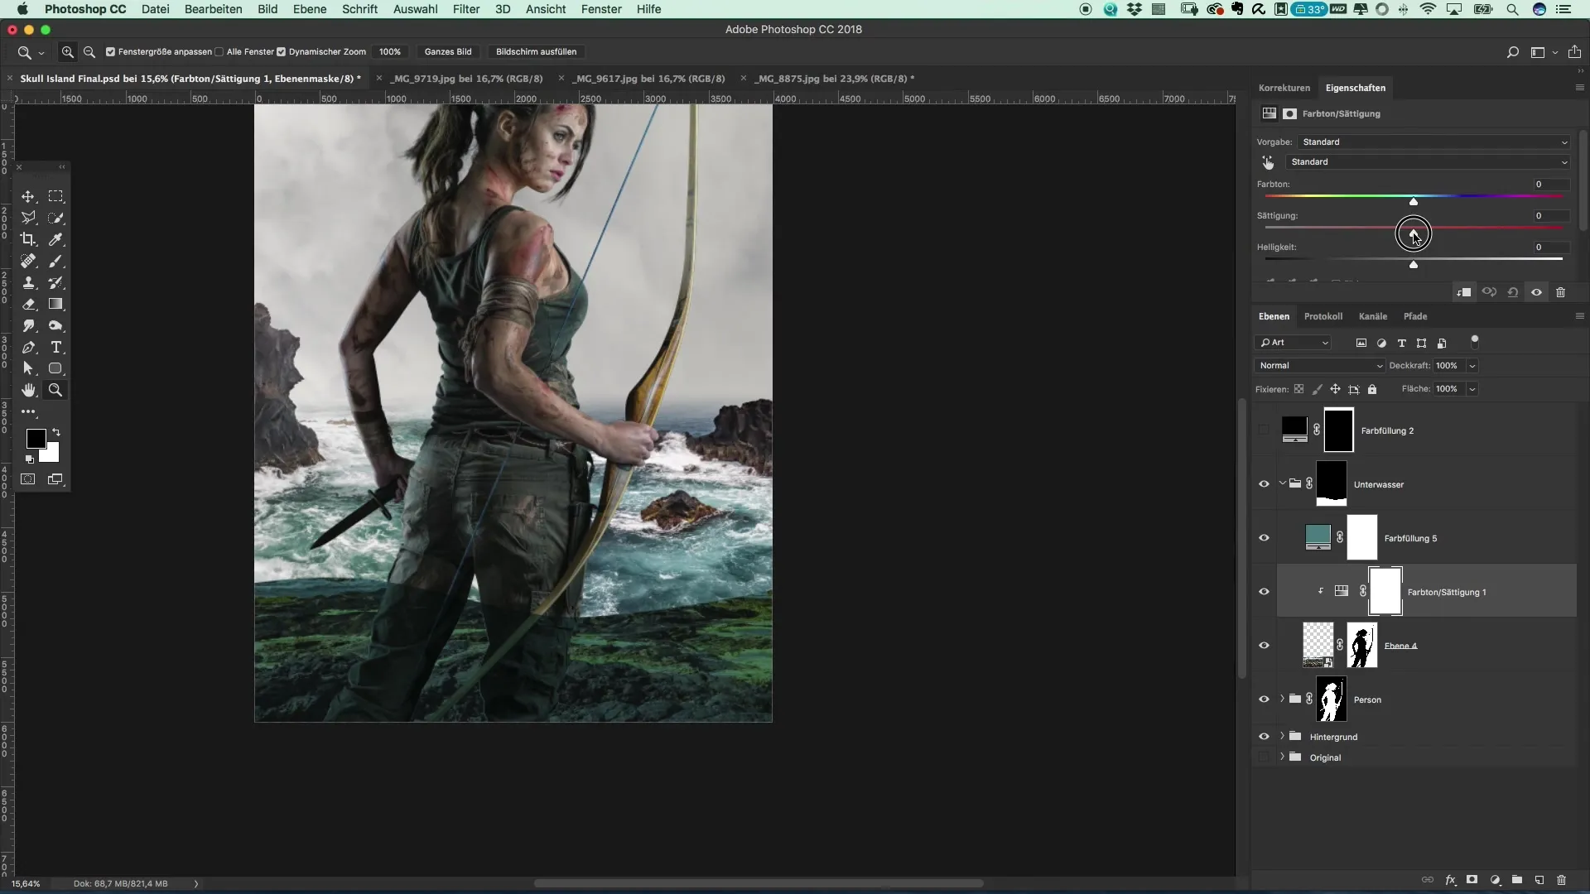Select the Move tool

tap(28, 197)
